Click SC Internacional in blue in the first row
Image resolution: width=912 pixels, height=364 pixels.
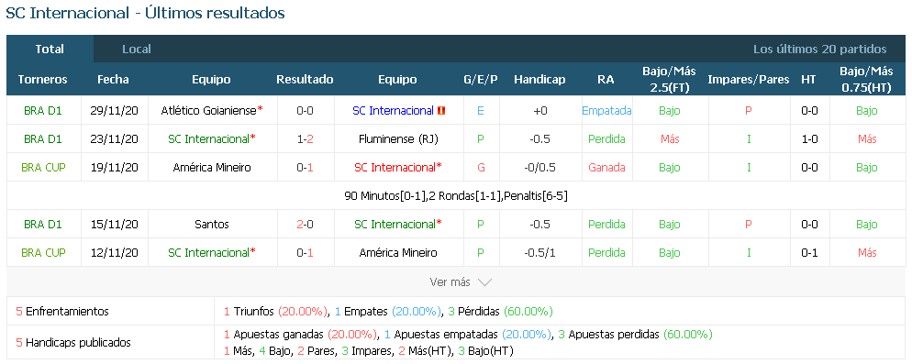coord(394,110)
